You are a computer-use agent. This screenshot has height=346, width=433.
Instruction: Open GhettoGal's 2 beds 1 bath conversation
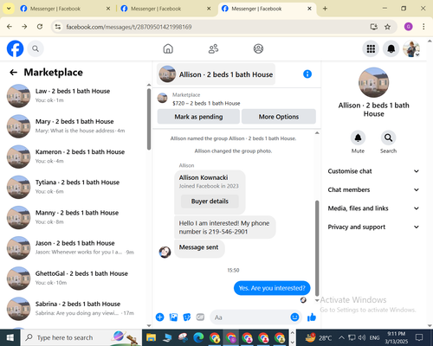[75, 279]
